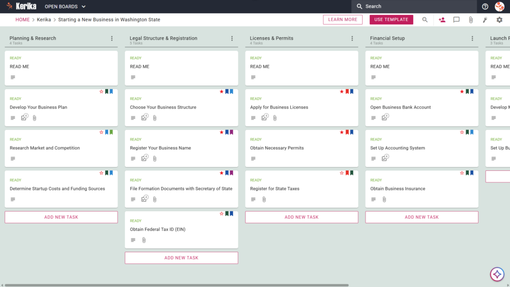Open READ ME card in Licenses & Permits
Screen dimensions: 510x287
(301, 68)
